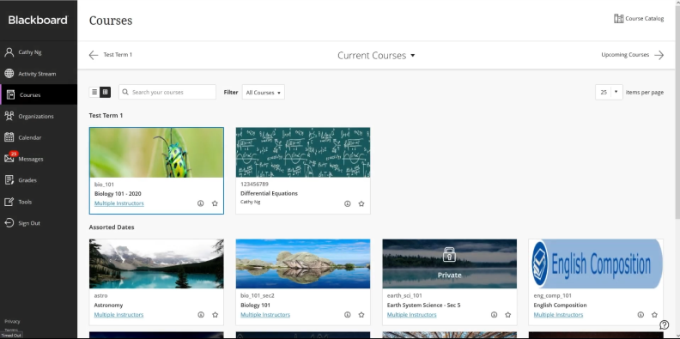Open course info for Astronomy
Screen dimensions: 680x339
201,315
